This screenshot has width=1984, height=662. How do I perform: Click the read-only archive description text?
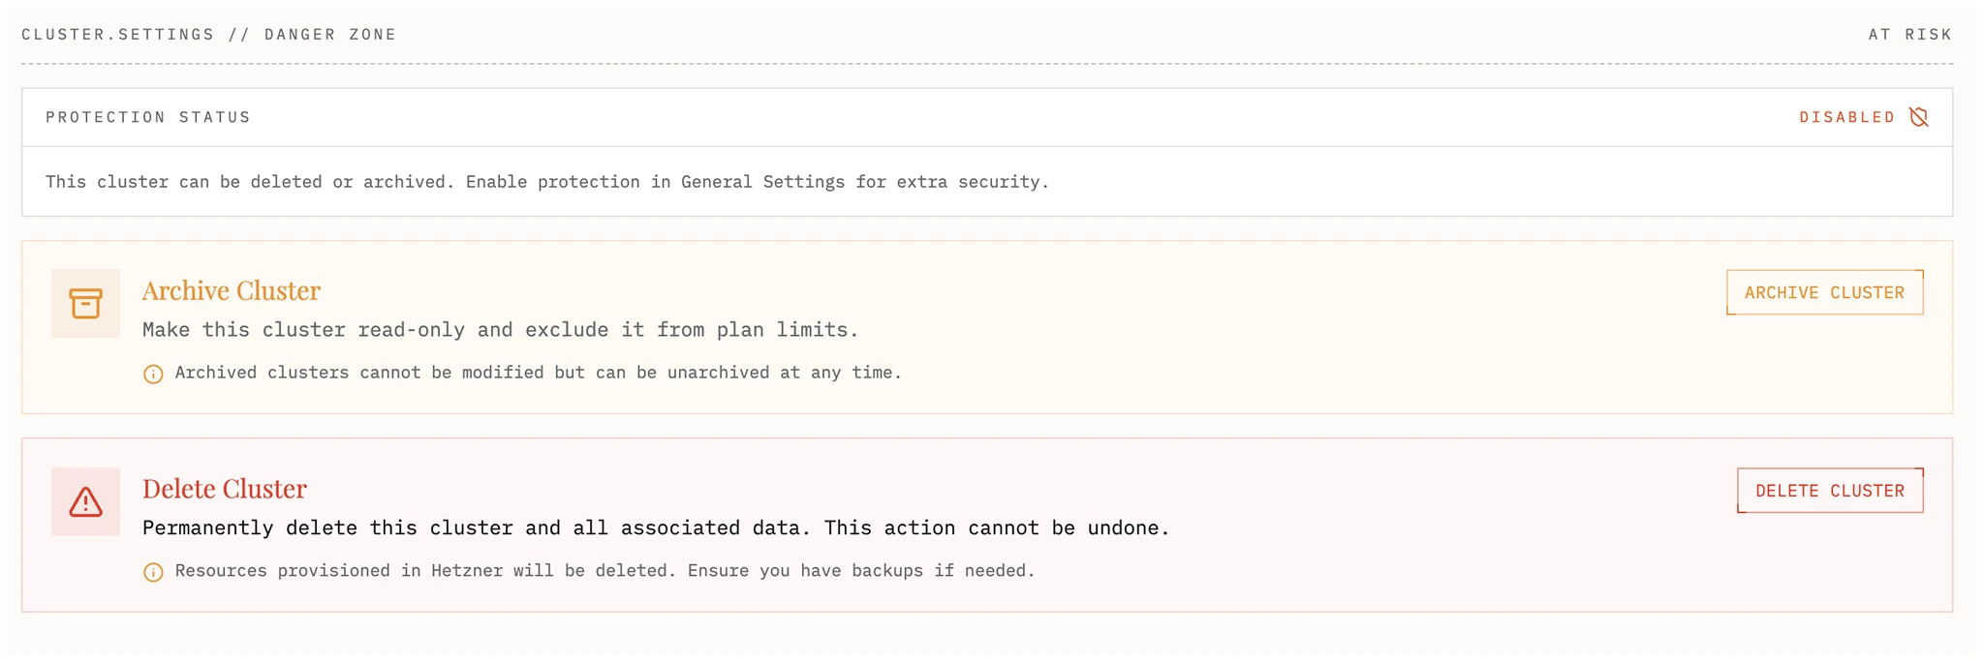[500, 330]
